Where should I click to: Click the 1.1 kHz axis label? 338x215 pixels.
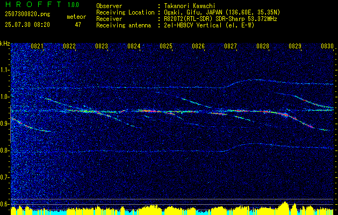click(x=4, y=70)
